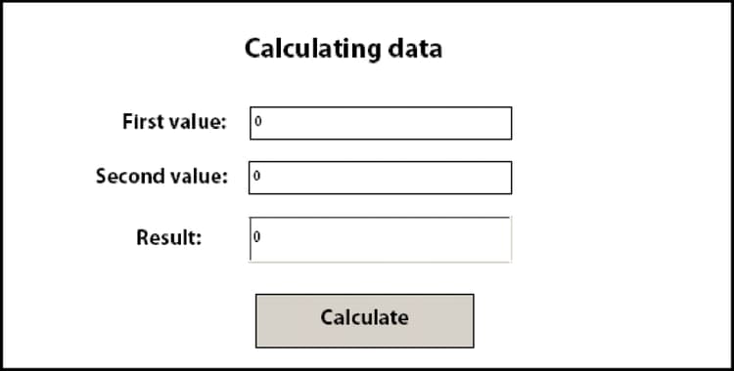This screenshot has width=734, height=371.
Task: Click empty area of Second value field
Action: (x=387, y=178)
